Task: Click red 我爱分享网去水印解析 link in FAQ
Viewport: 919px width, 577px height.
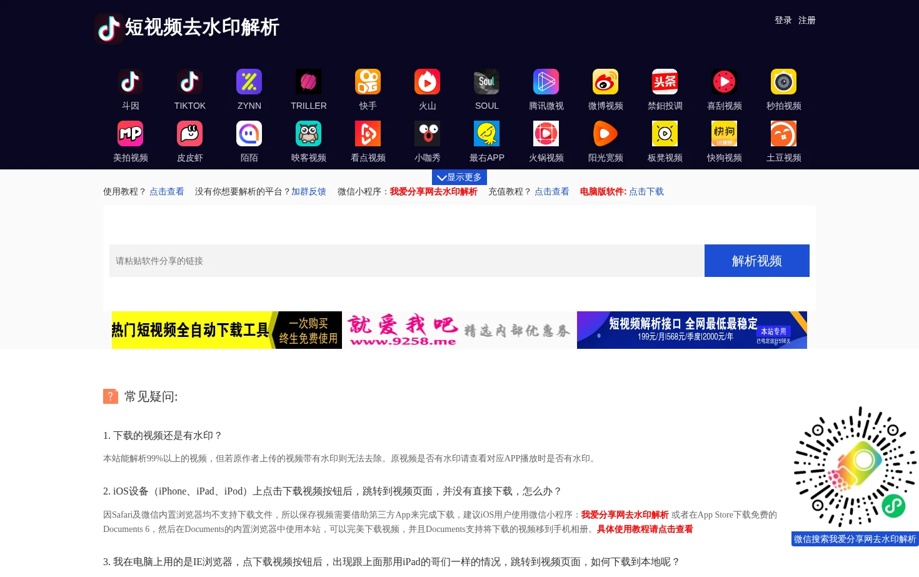Action: [625, 514]
